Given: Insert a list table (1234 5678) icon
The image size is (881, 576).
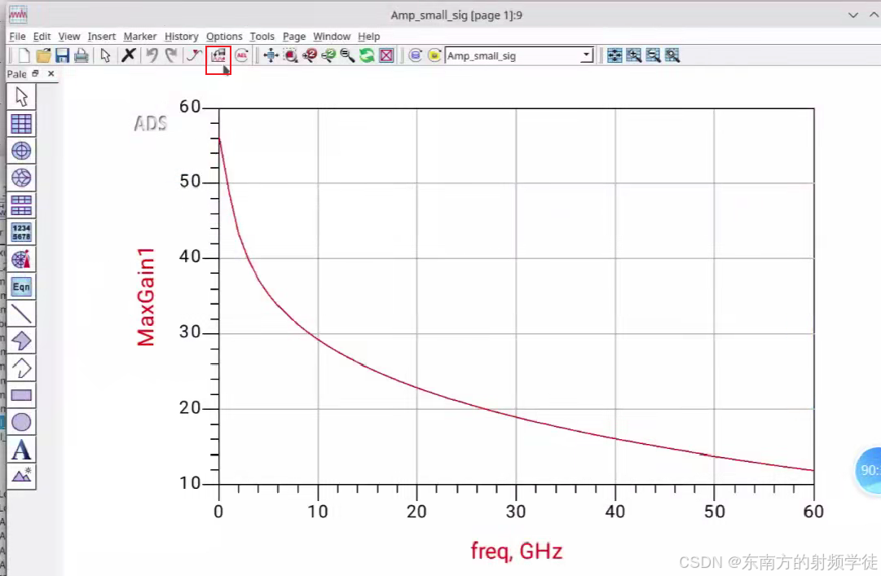Looking at the screenshot, I should coord(21,232).
